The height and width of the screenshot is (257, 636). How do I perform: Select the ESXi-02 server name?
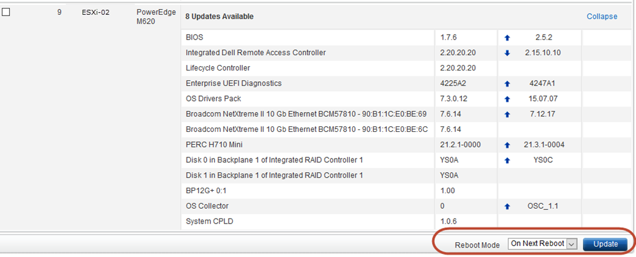point(96,12)
